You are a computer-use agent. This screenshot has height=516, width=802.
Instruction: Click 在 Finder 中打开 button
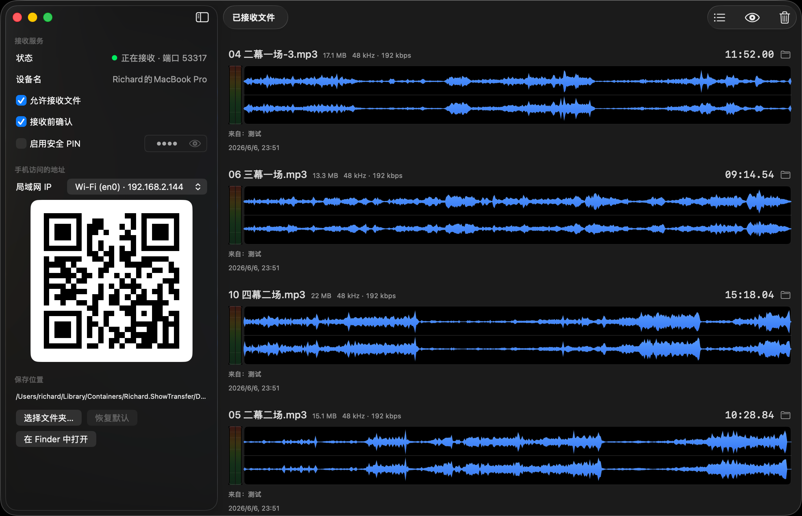coord(56,439)
